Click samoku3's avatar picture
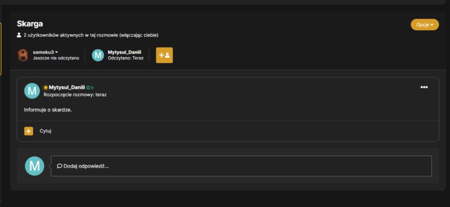This screenshot has width=450, height=207. (x=23, y=55)
